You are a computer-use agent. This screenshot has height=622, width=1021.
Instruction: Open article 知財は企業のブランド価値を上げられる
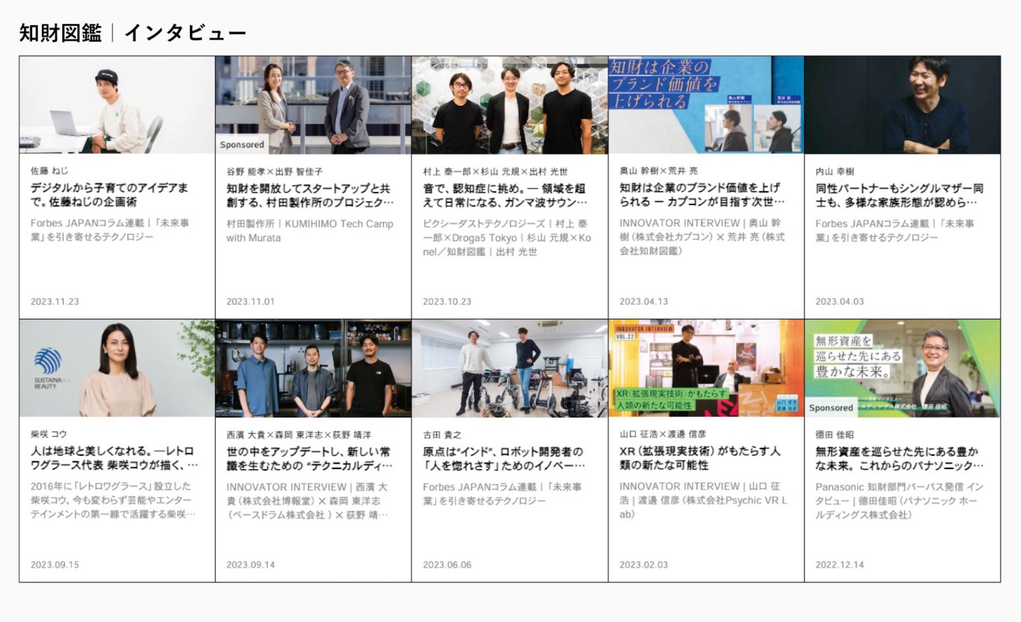pyautogui.click(x=702, y=195)
